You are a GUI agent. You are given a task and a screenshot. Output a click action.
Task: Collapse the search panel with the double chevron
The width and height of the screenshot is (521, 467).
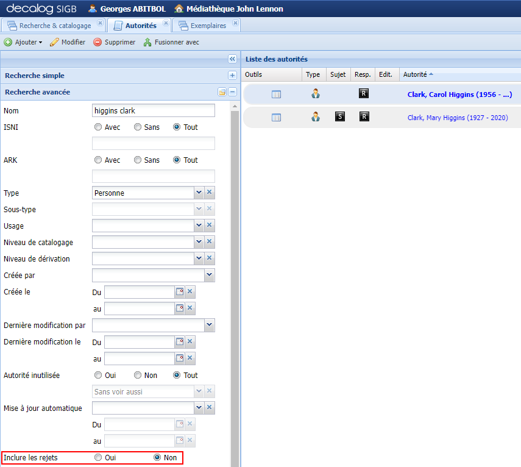pos(232,59)
